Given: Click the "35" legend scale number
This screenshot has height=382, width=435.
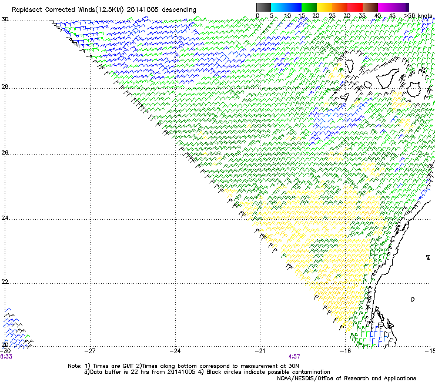Looking at the screenshot, I should tap(362, 16).
